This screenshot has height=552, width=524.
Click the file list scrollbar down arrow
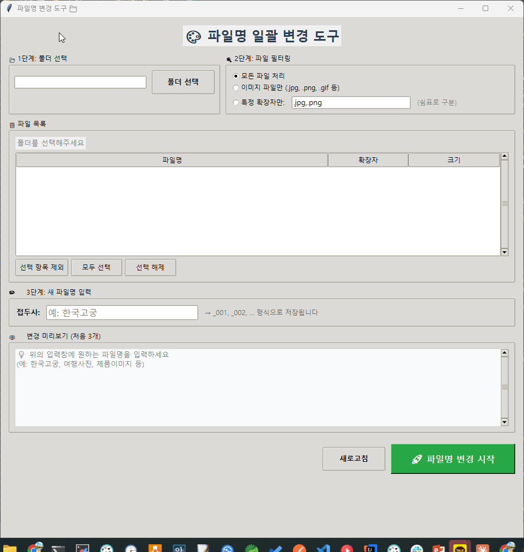pos(504,252)
